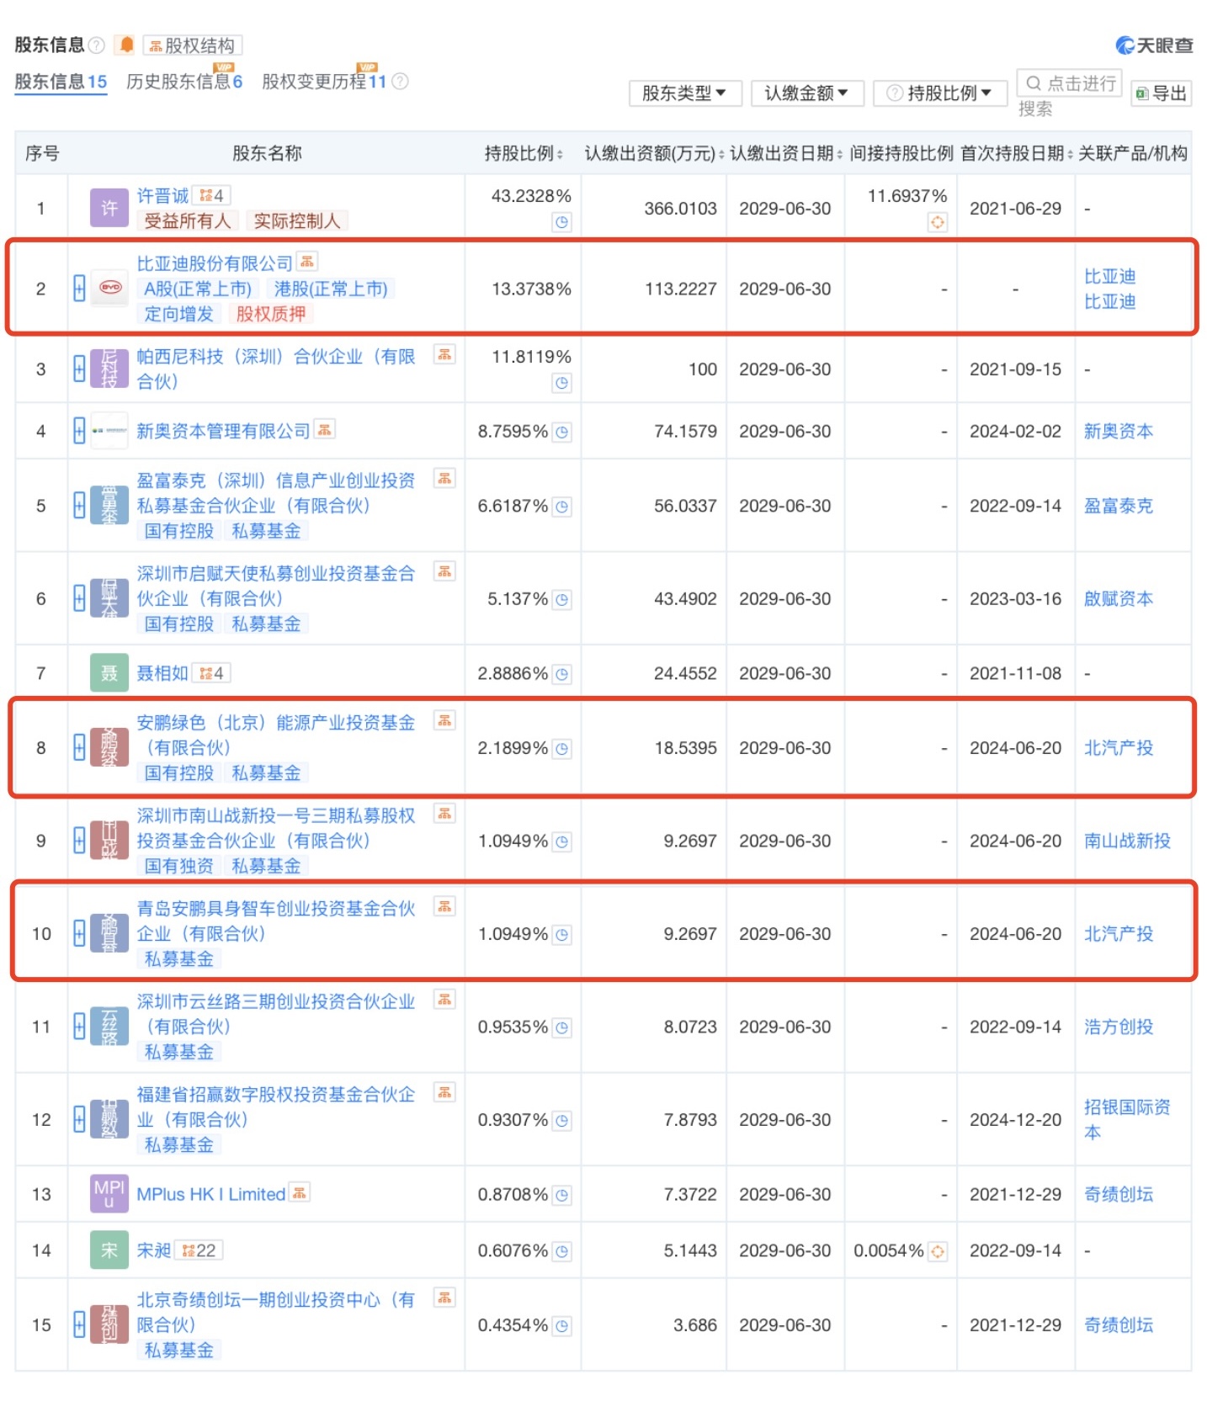Expand 比亚迪股份有限公司 row details
The image size is (1207, 1428).
(x=79, y=289)
